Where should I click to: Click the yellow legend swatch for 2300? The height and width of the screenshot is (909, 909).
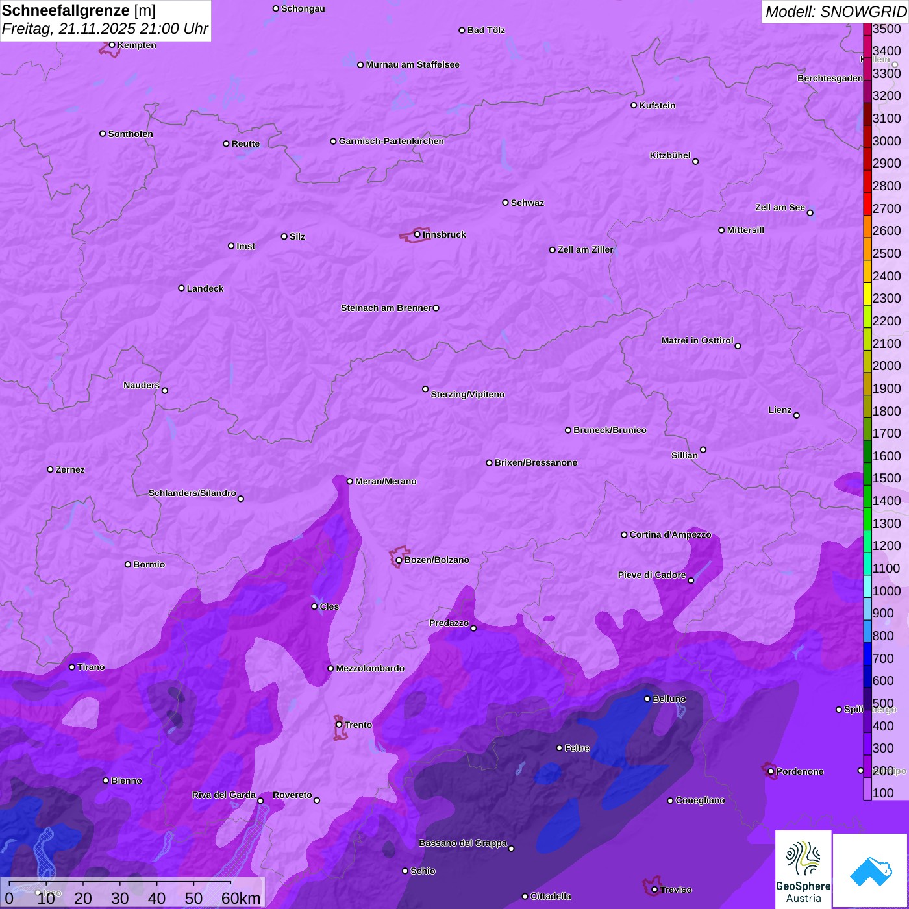coord(867,294)
